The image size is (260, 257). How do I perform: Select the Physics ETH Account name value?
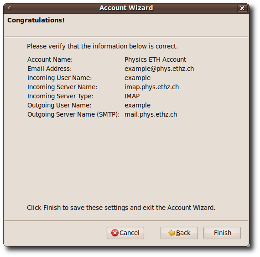(x=155, y=59)
